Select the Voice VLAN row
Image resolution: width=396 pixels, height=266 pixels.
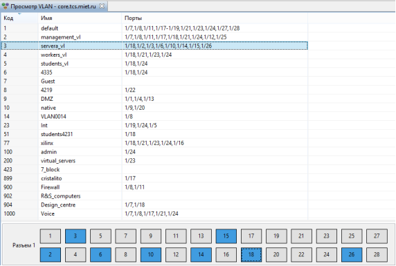[x=154, y=213]
